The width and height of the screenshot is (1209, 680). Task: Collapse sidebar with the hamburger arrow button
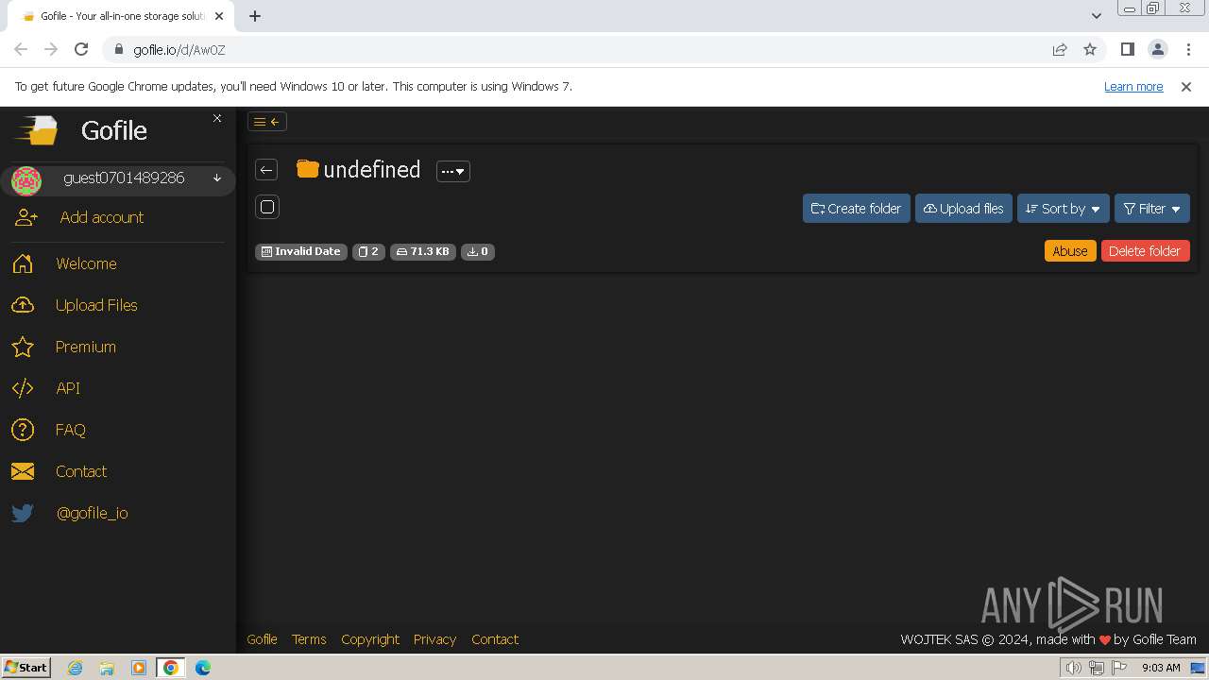pyautogui.click(x=267, y=121)
